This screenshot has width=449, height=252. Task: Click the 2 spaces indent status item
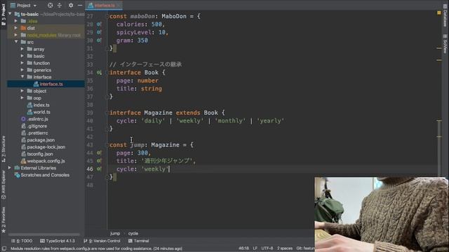click(285, 248)
